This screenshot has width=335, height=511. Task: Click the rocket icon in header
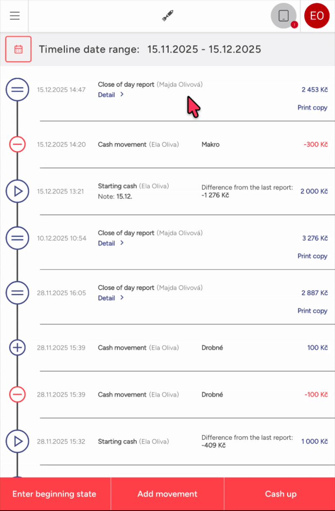coord(168,16)
